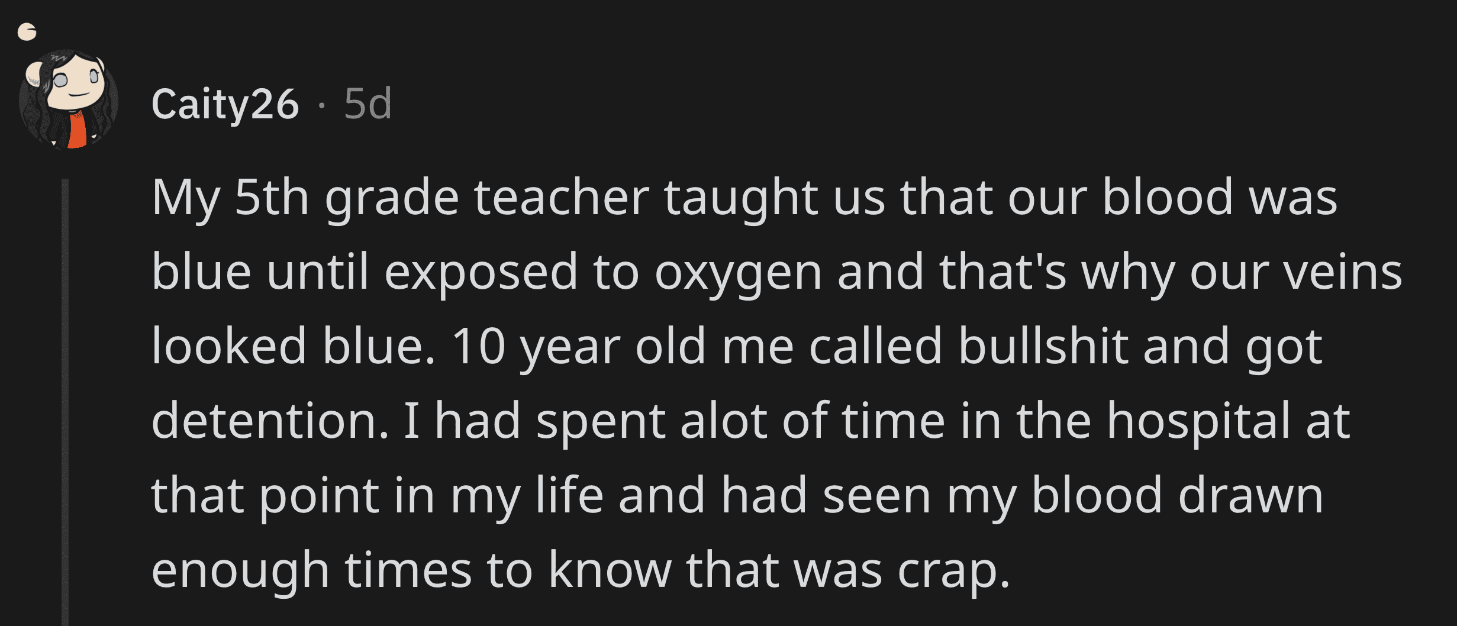Click the words "blood drawn" in the comment
This screenshot has width=1457, height=626.
(x=1176, y=495)
